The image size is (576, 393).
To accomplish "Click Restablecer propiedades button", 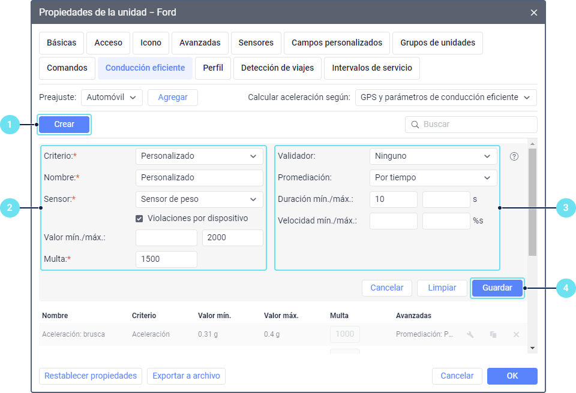I will click(91, 376).
